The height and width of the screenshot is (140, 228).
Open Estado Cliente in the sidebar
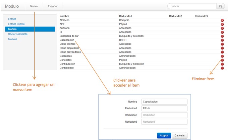click(x=16, y=24)
